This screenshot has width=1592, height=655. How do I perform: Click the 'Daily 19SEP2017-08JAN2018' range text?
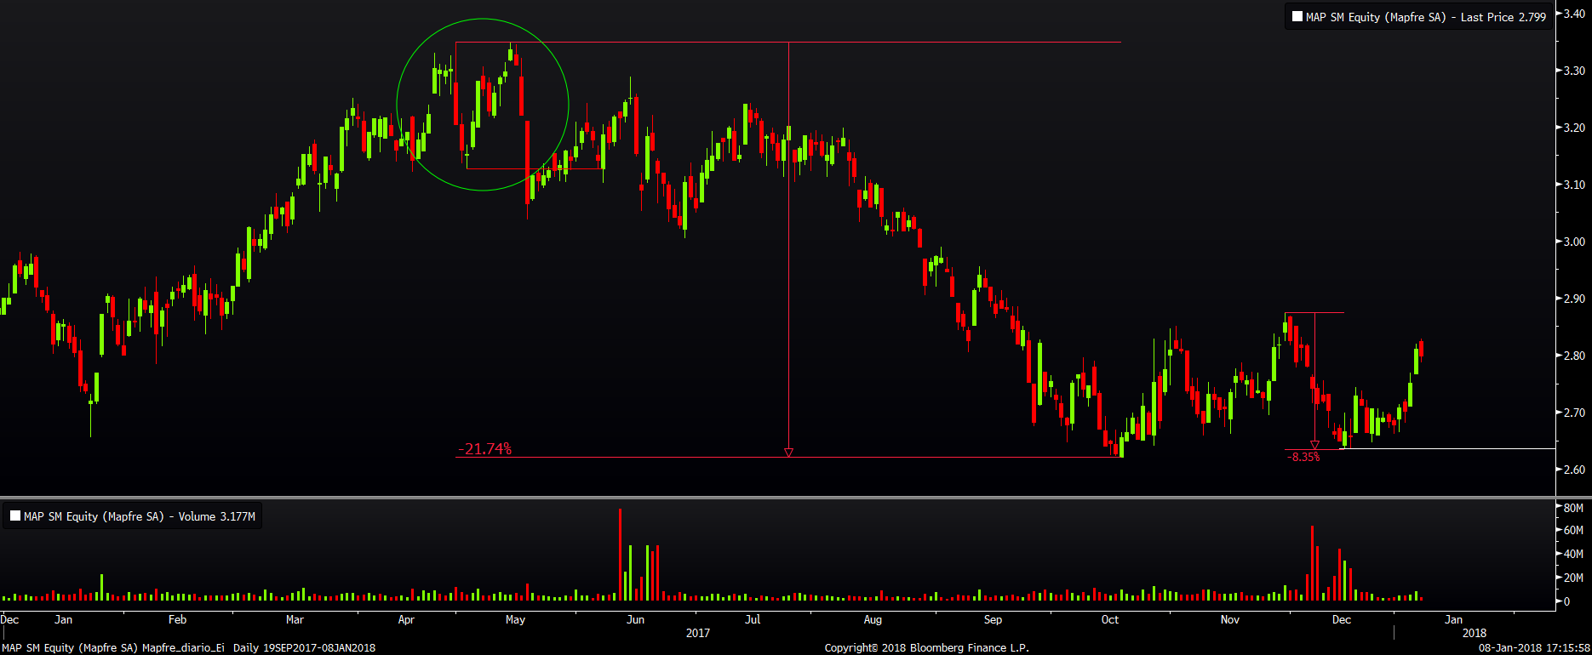point(304,648)
